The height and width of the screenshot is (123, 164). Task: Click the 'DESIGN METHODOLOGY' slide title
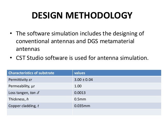tap(82, 15)
